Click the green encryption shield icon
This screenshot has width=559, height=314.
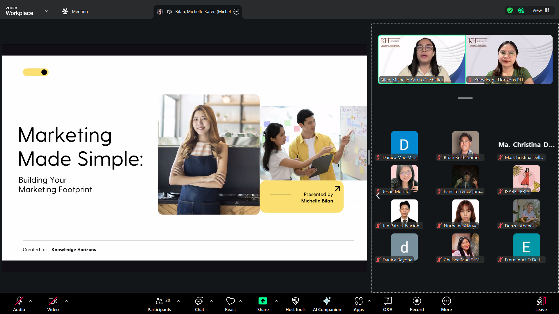point(510,10)
